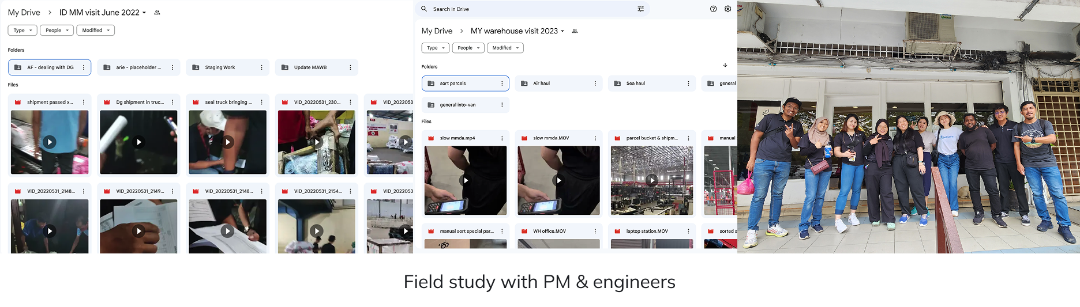The image size is (1080, 307).
Task: Click shared-people icon beside MY warehouse visit 2023
Action: 575,31
